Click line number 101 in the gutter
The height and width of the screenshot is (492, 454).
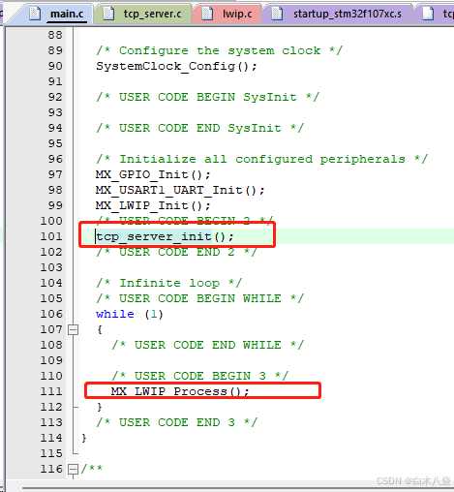[51, 236]
